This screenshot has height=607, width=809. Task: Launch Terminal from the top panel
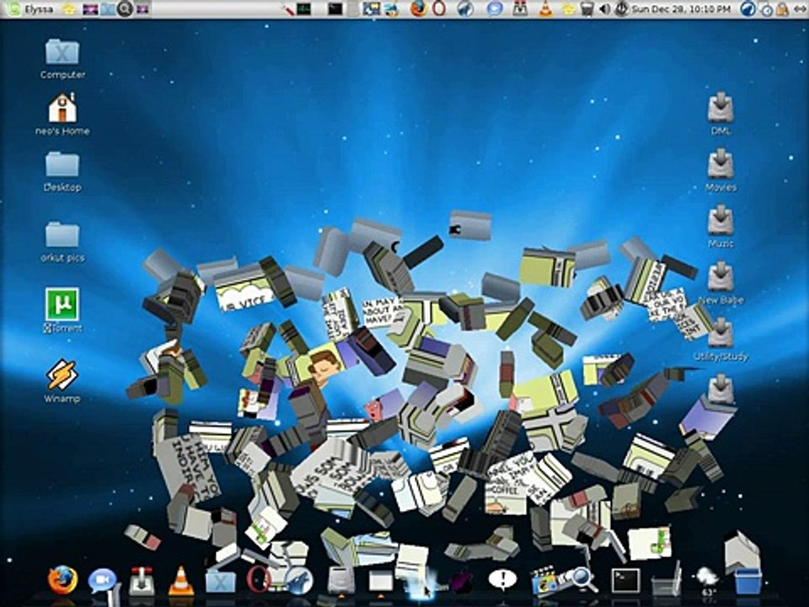point(335,8)
